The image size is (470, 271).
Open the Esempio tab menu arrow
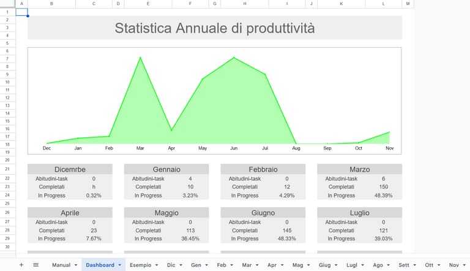(157, 265)
